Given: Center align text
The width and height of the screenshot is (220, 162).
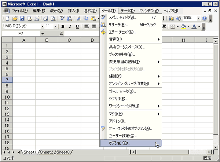Looking at the screenshot, I should tap(94, 26).
